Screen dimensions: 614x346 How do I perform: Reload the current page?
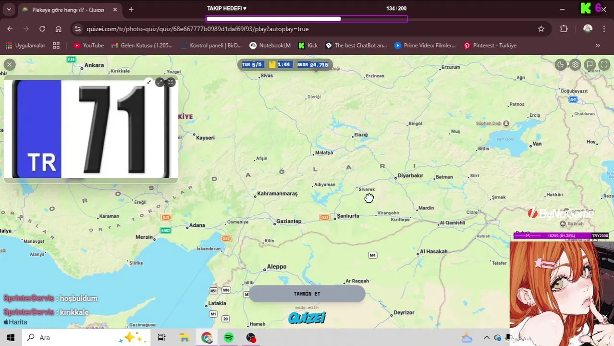(42, 29)
